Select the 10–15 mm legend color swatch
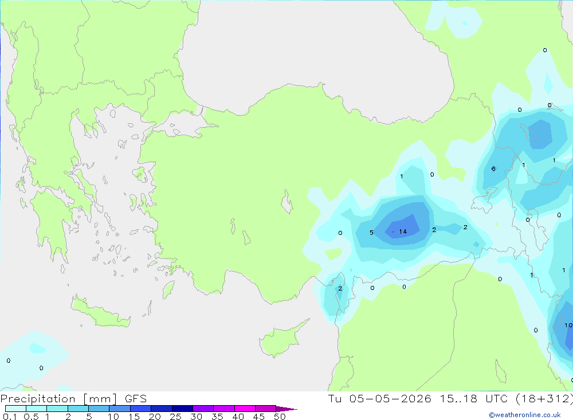Image resolution: width=573 pixels, height=420 pixels. pyautogui.click(x=120, y=409)
